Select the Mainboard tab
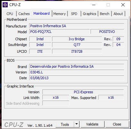131x129 pixels. pos(41,13)
